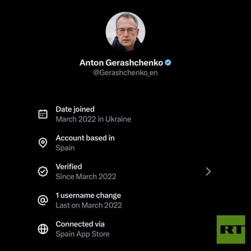Click the blue verified checkmark next to name

tap(168, 62)
